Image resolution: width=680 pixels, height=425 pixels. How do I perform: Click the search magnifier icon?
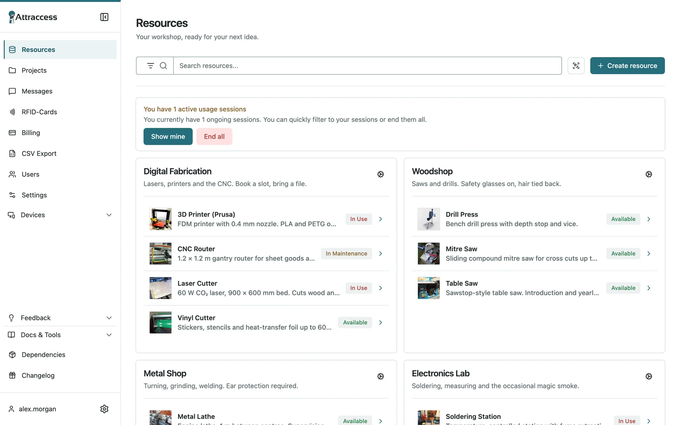coord(164,66)
